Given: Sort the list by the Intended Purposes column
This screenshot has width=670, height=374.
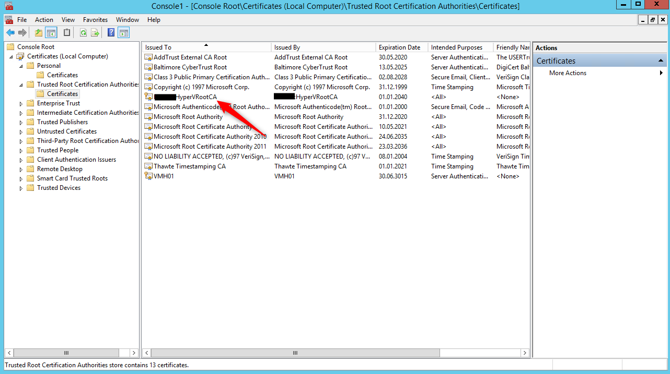Looking at the screenshot, I should 460,47.
